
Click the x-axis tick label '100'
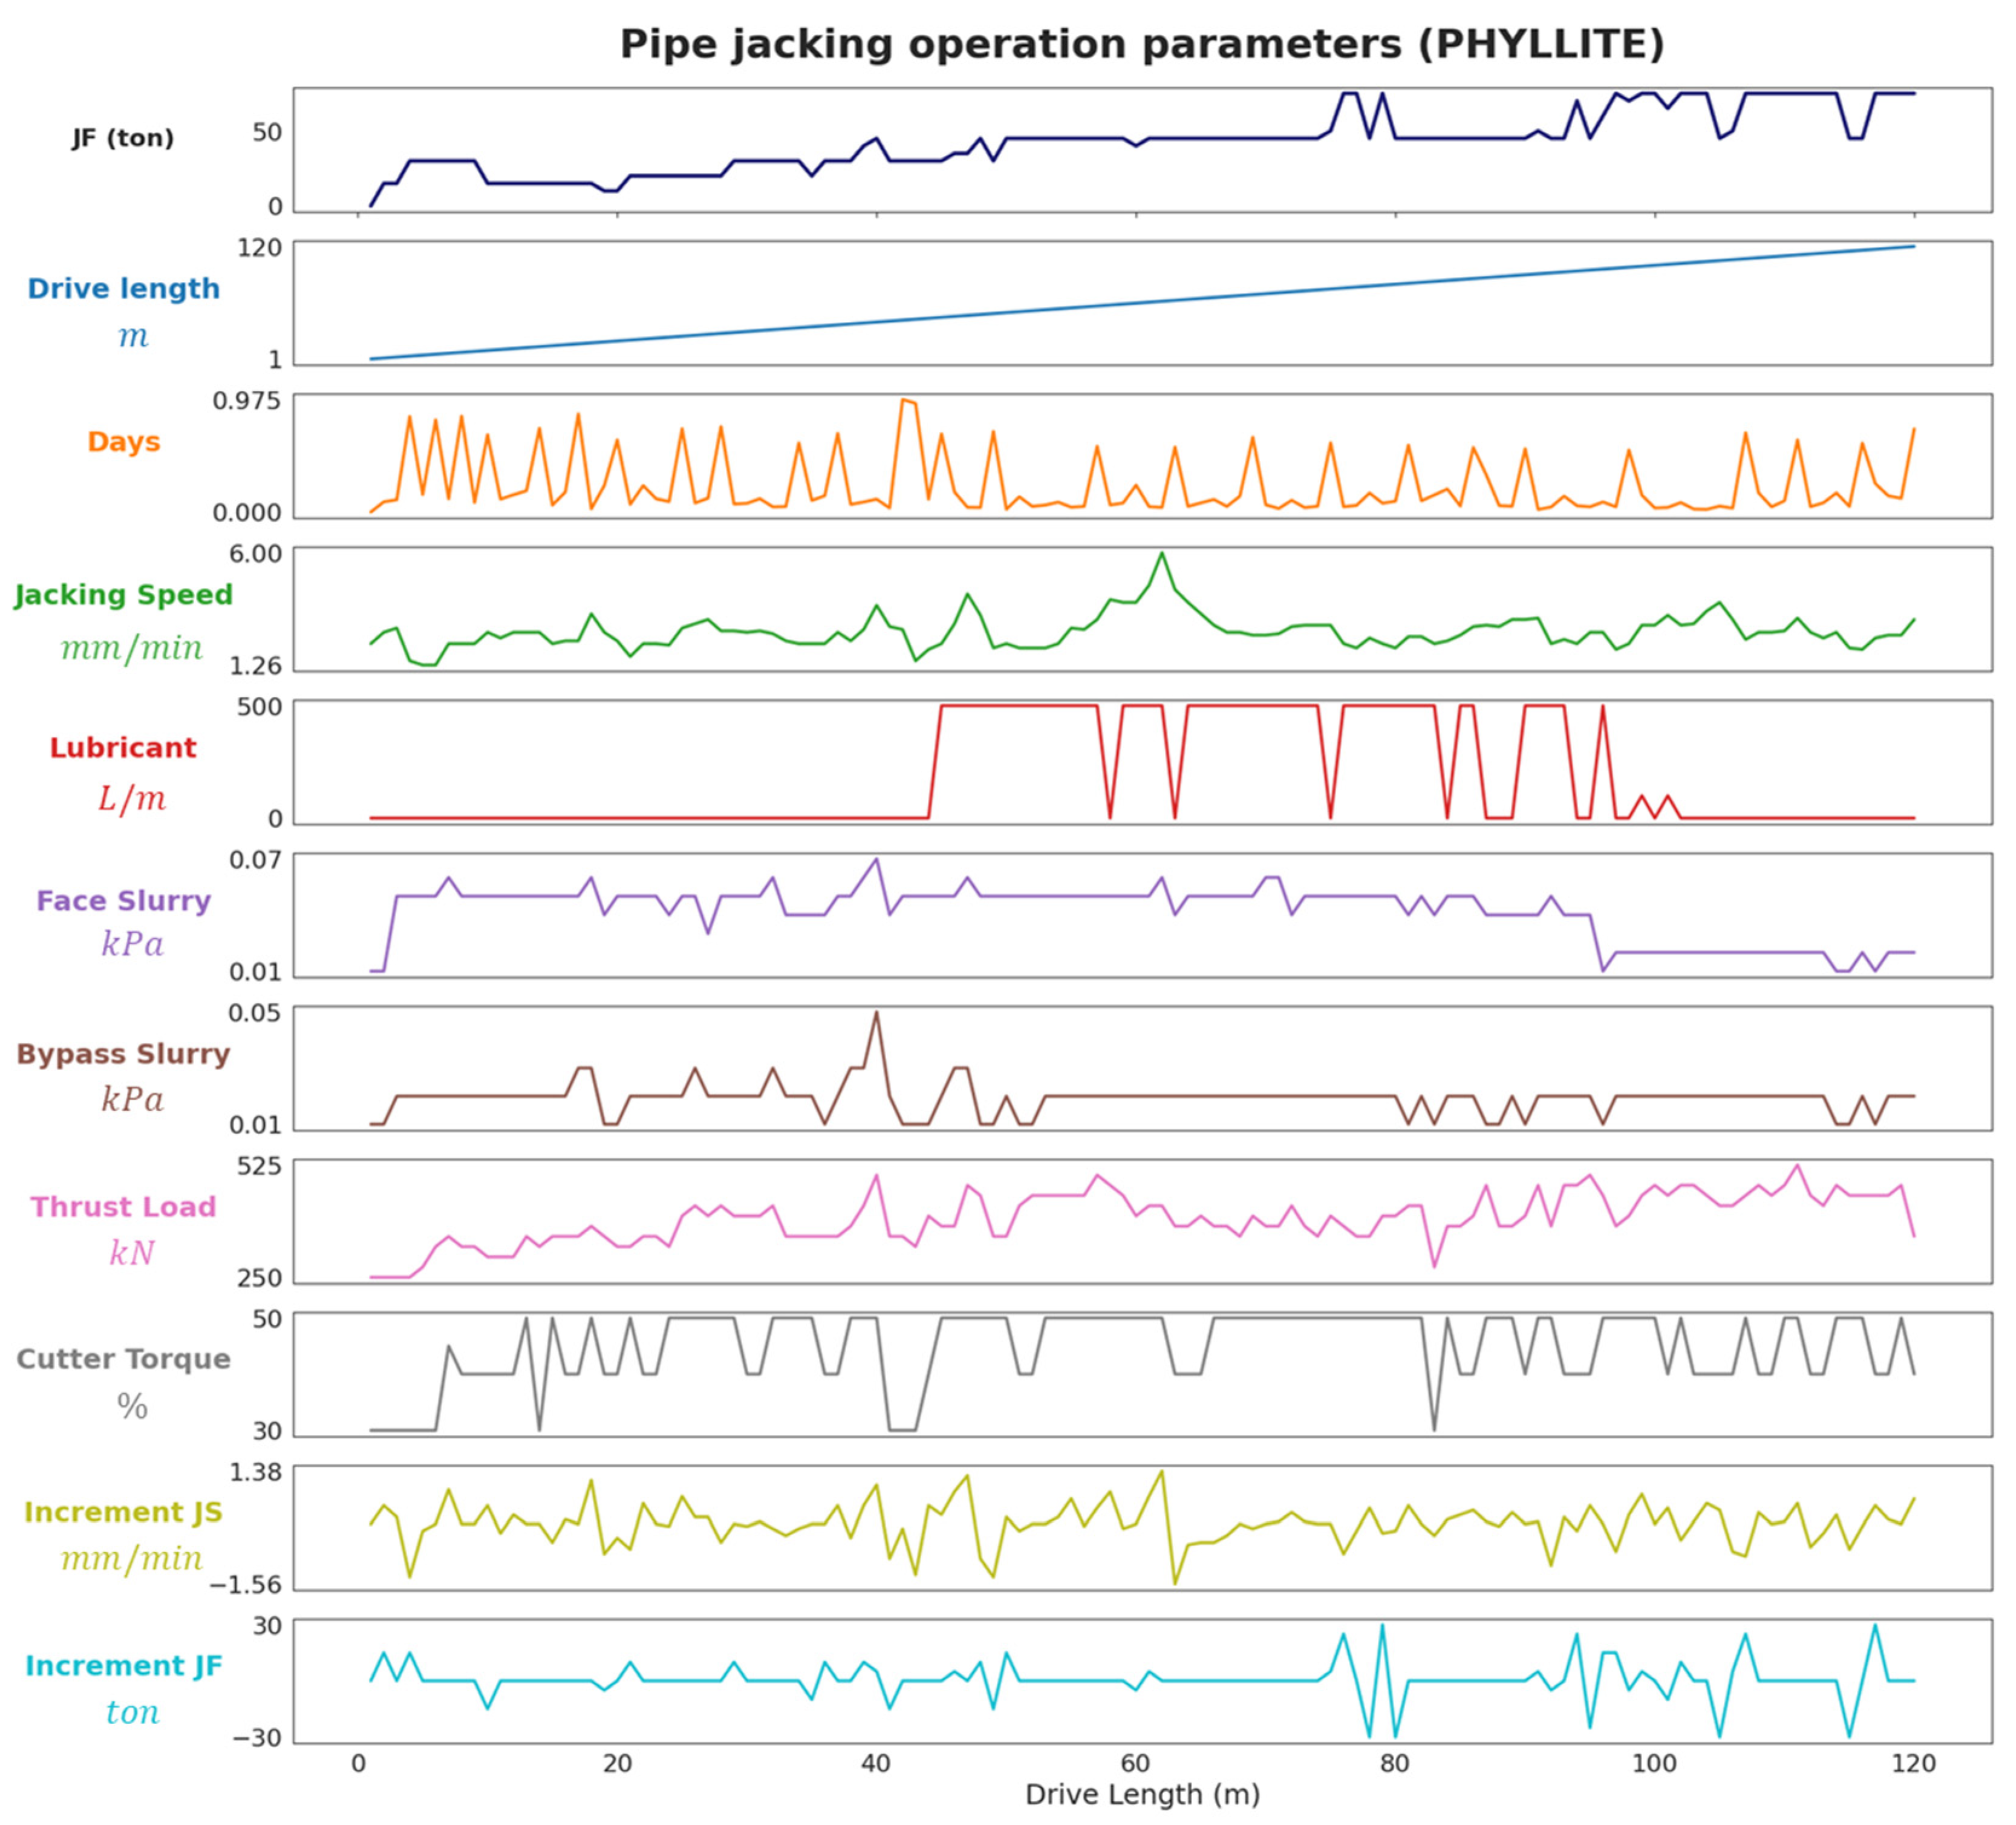click(1654, 1763)
